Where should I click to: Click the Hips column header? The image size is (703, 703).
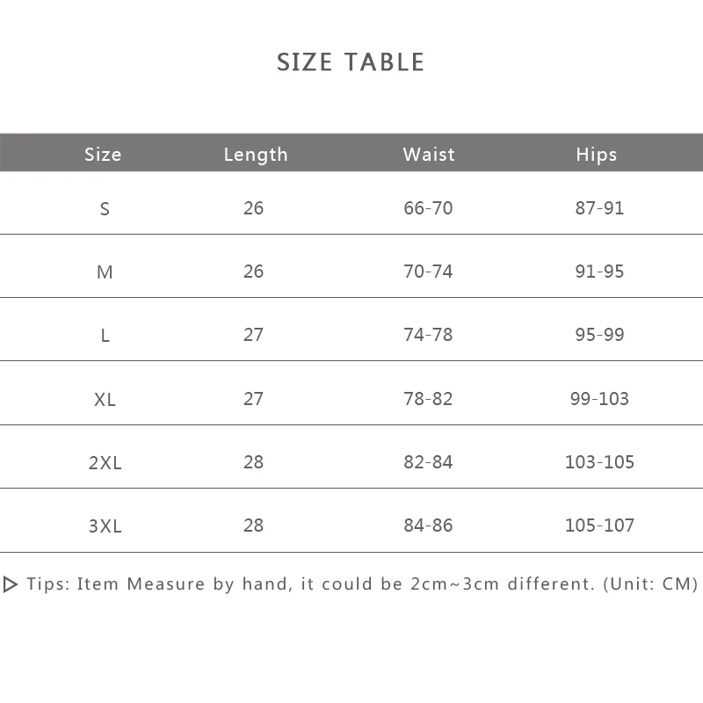coord(597,155)
